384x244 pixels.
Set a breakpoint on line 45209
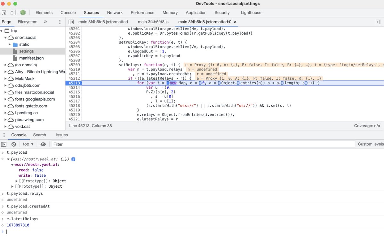click(74, 65)
